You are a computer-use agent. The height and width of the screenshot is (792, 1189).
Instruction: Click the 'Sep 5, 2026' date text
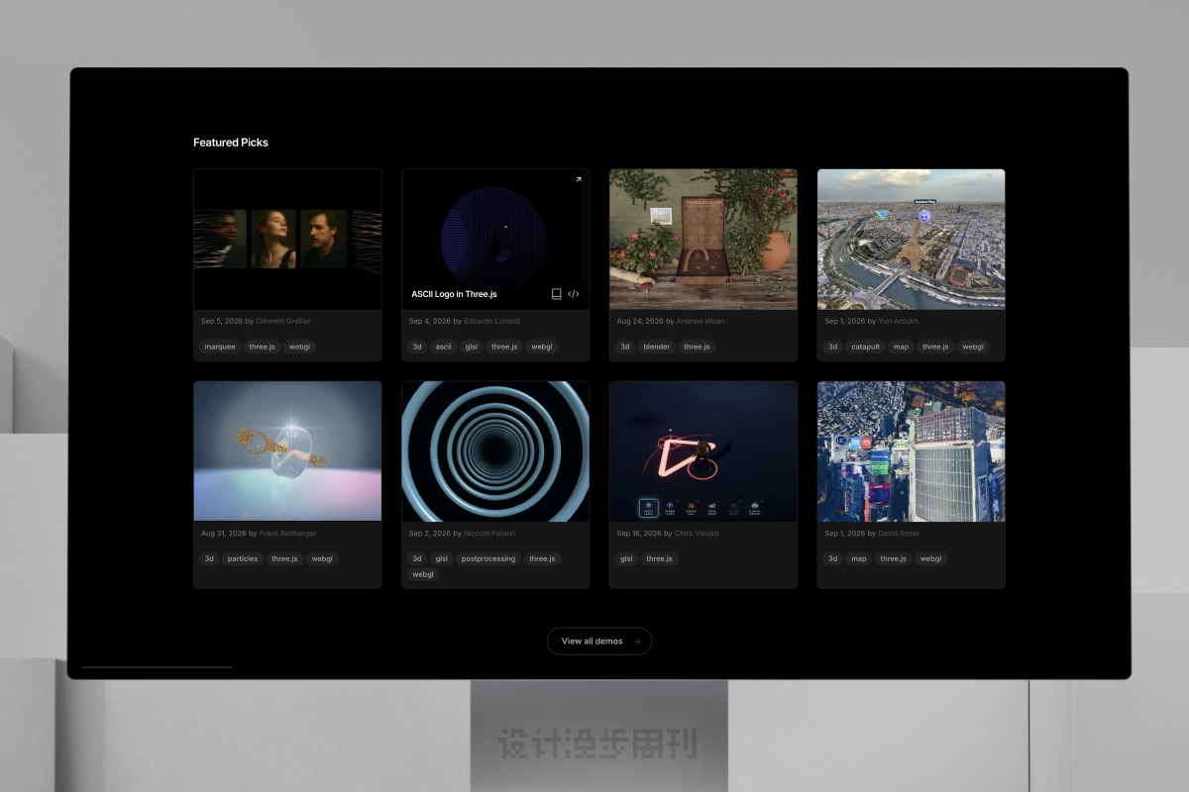pos(222,321)
